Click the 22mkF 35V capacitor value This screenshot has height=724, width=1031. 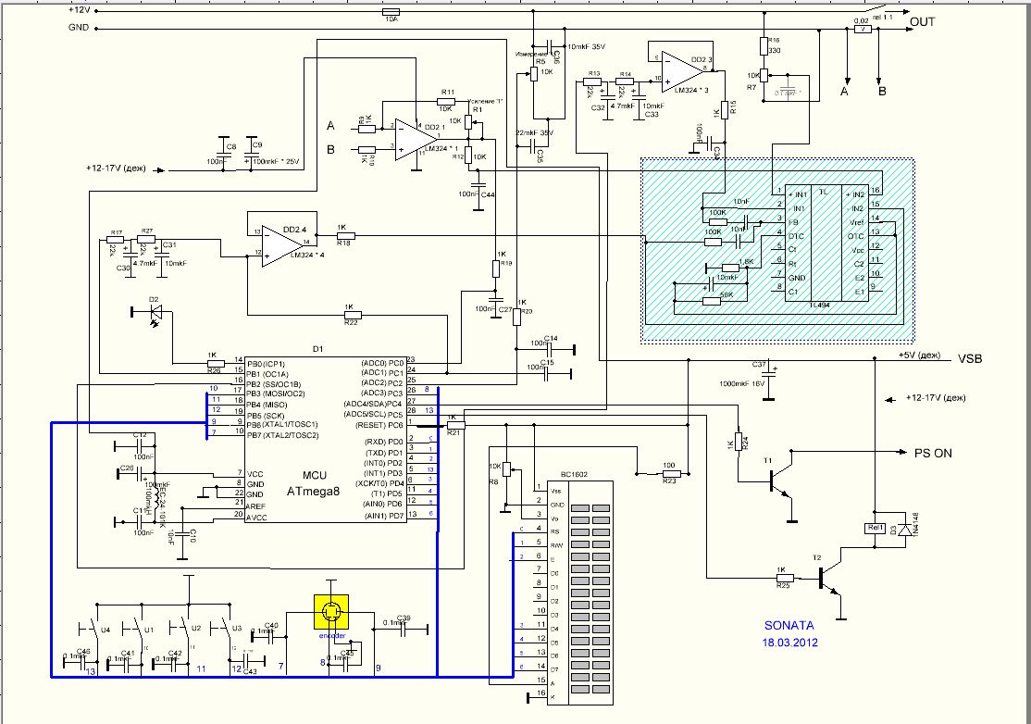535,132
